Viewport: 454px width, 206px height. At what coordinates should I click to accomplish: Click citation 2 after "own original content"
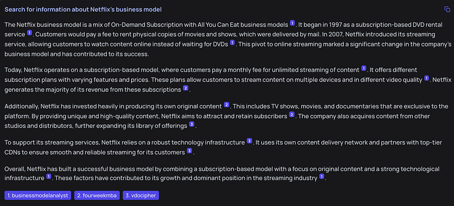pos(226,104)
